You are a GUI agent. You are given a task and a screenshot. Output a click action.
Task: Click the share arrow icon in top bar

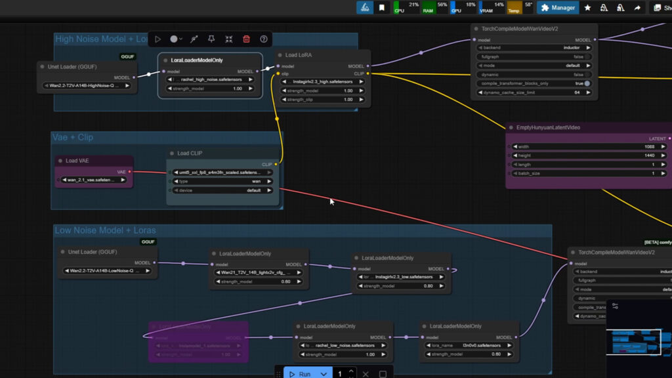pyautogui.click(x=637, y=8)
